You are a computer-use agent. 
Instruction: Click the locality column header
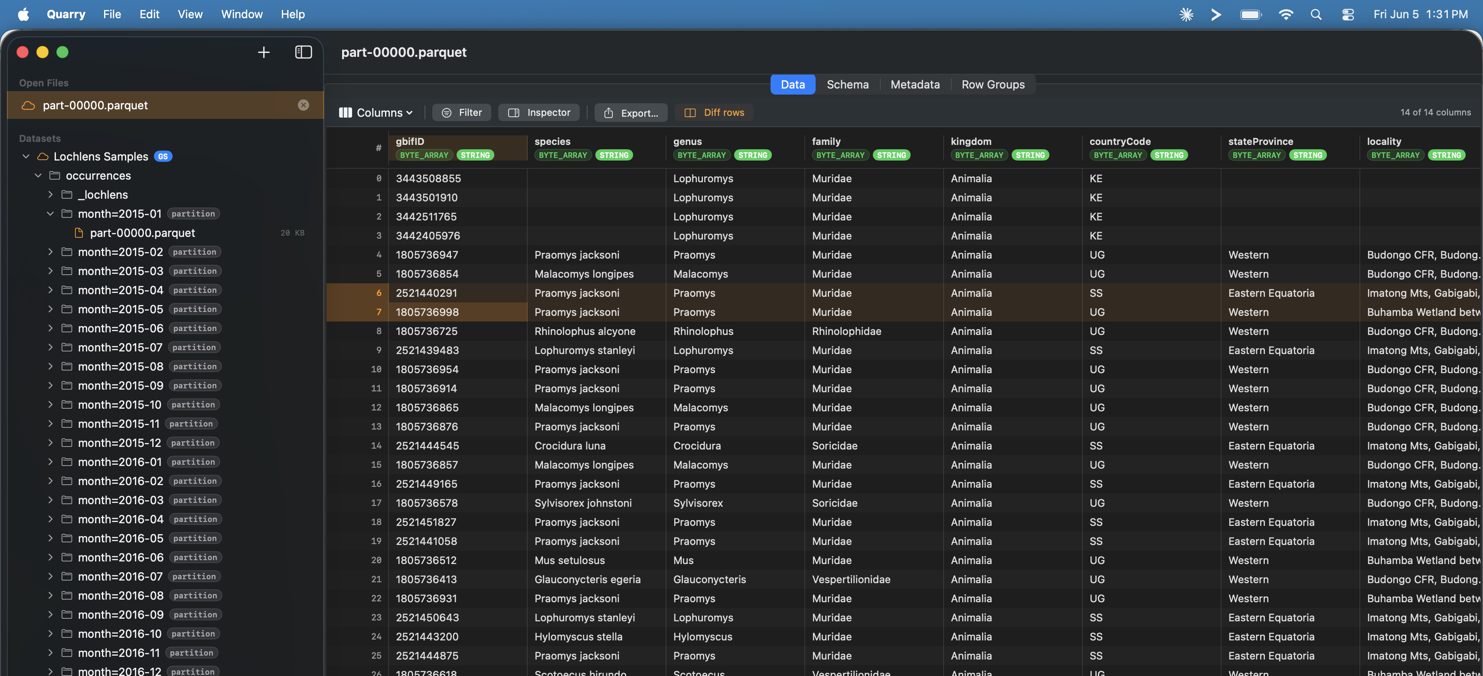1421,148
